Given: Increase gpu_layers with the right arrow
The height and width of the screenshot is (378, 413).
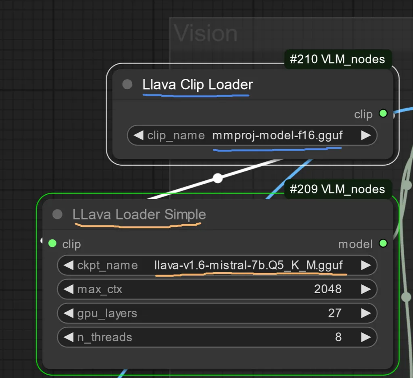Looking at the screenshot, I should (366, 313).
